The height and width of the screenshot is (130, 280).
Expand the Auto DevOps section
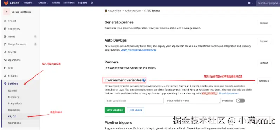(264, 41)
